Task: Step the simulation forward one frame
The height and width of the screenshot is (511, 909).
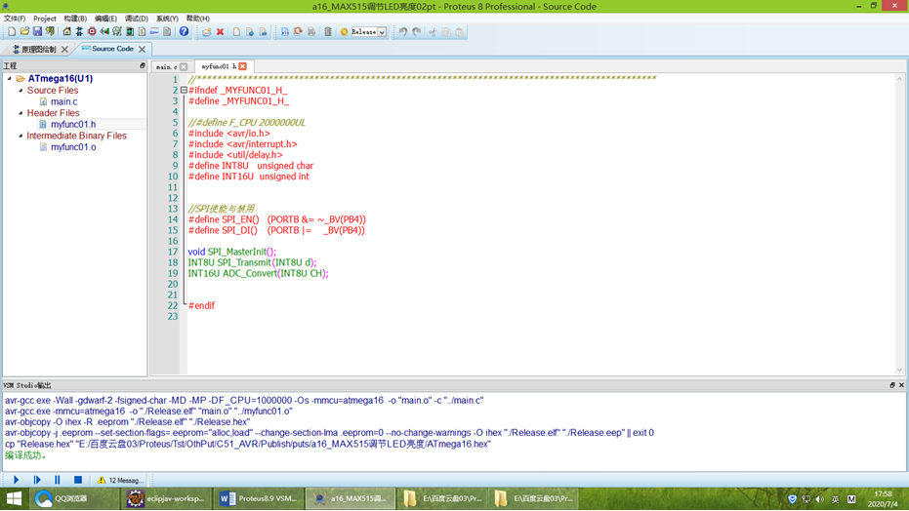Action: click(x=37, y=480)
